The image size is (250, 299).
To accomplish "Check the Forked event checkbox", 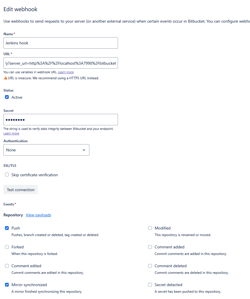I will coord(7,247).
